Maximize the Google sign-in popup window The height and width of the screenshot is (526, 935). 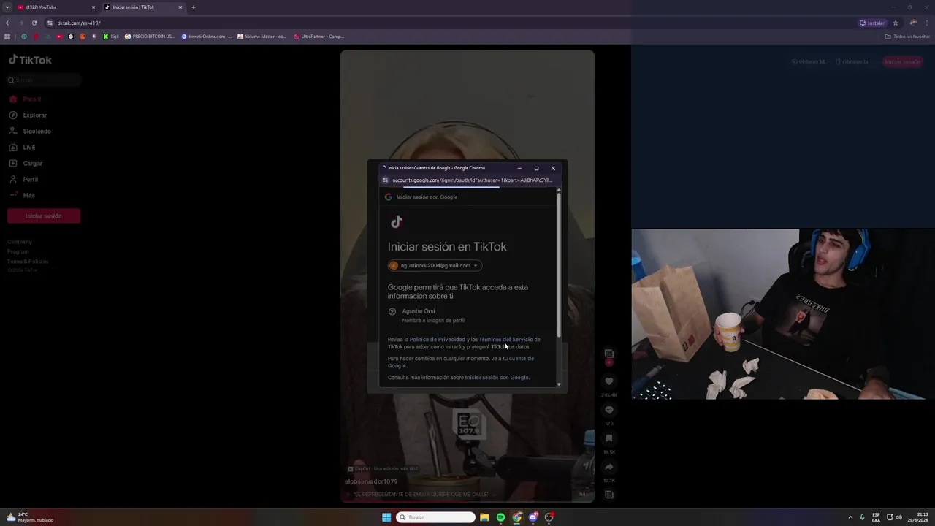536,168
